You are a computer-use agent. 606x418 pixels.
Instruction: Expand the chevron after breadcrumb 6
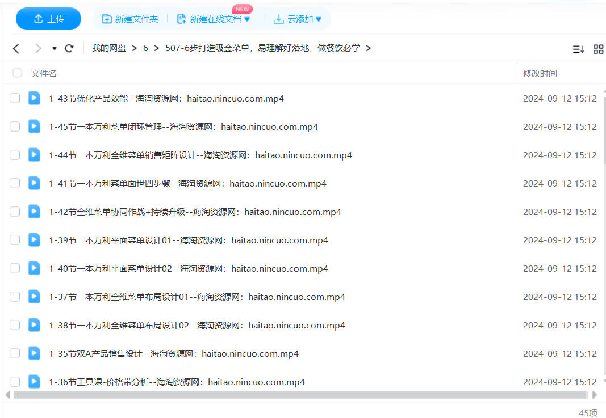point(157,48)
